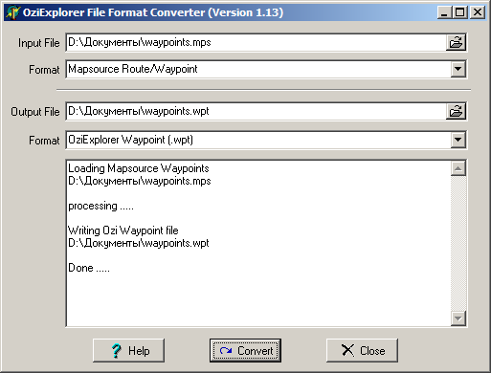Click the log scrollbar up arrow
The image size is (491, 373).
pyautogui.click(x=458, y=168)
